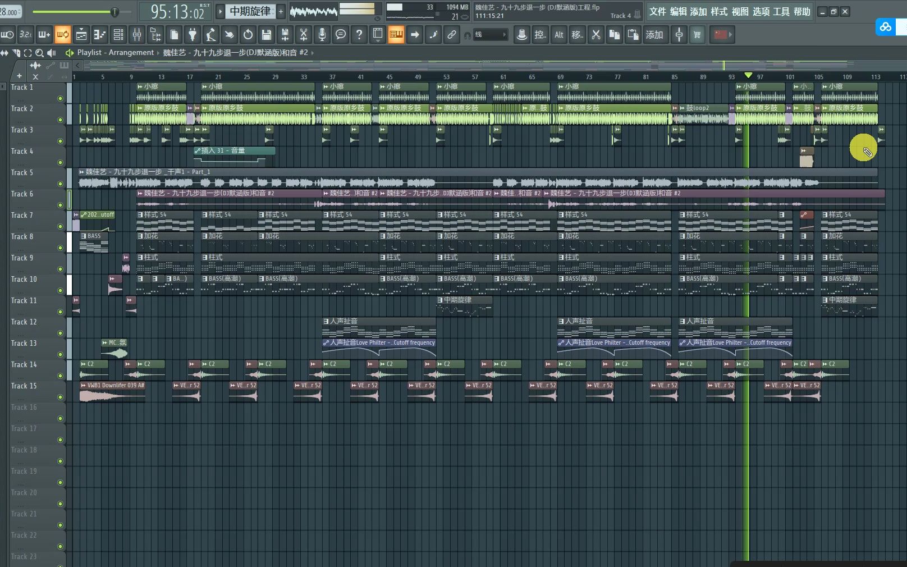
Task: Click the playlist speaker audition icon
Action: 52,53
